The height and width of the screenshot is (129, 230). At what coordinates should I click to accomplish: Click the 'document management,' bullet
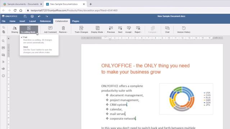126,95
